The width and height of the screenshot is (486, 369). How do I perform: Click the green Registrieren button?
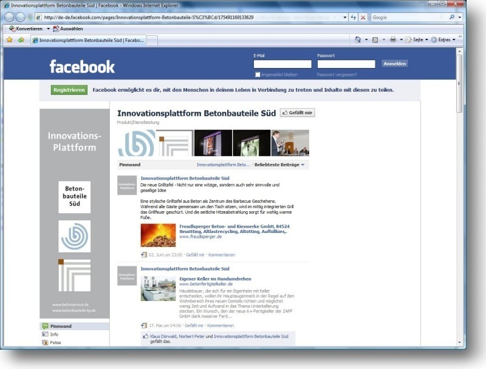69,90
